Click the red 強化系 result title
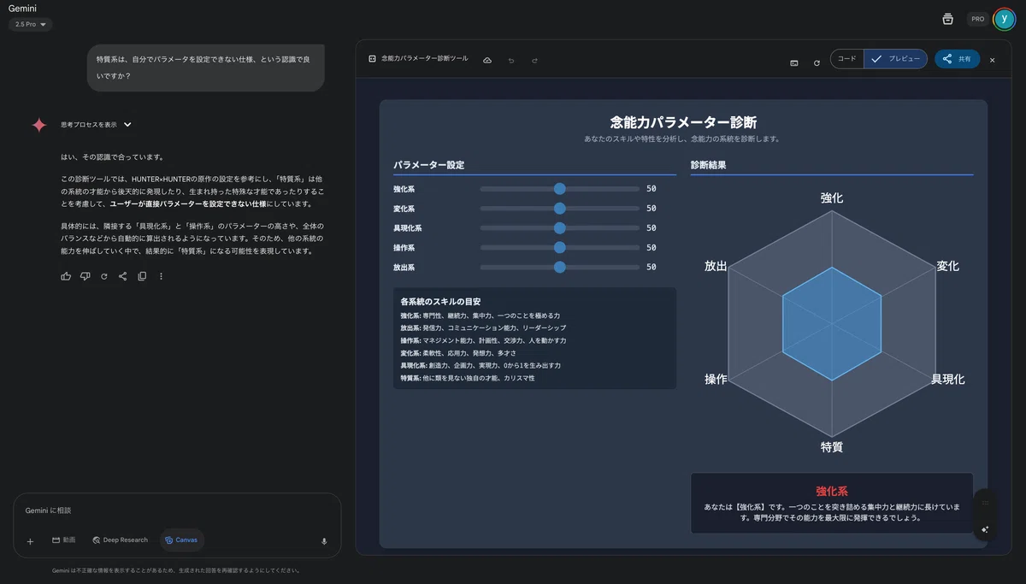Screen dimensions: 1026x584 pos(831,492)
